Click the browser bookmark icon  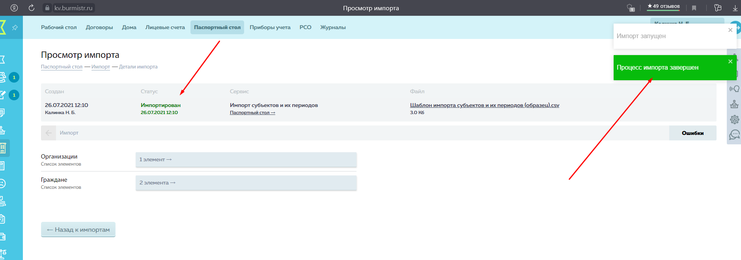point(694,8)
